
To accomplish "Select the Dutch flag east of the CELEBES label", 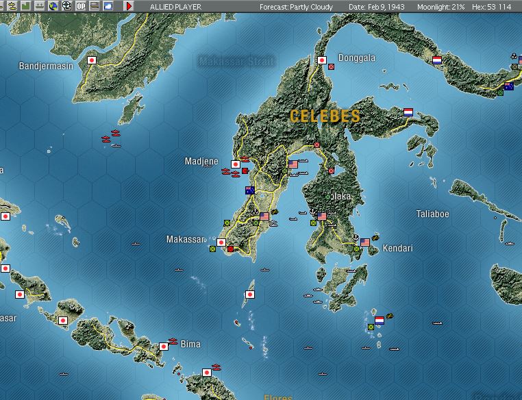I will tap(408, 112).
